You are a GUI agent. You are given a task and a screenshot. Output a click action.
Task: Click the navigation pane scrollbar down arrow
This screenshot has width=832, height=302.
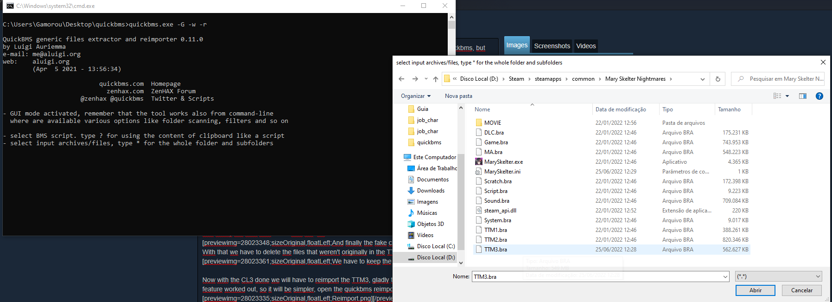point(461,263)
